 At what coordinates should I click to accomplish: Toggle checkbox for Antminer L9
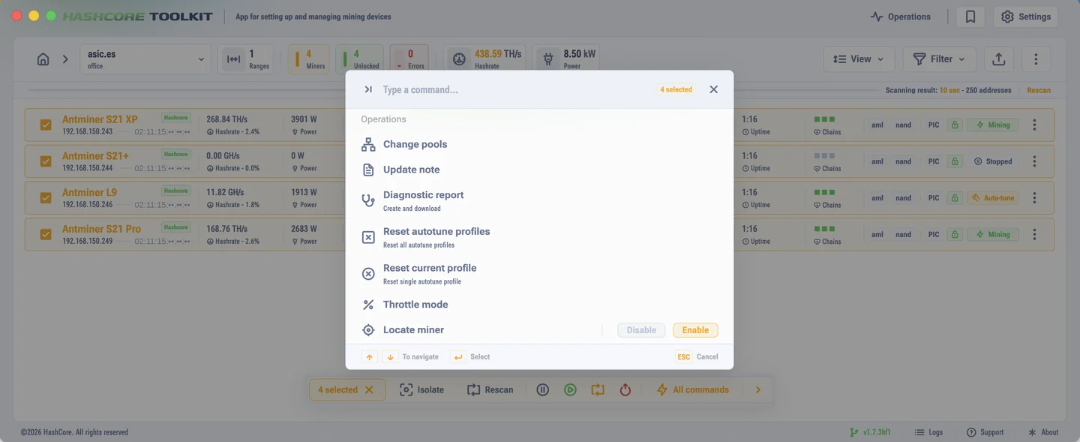tap(46, 198)
